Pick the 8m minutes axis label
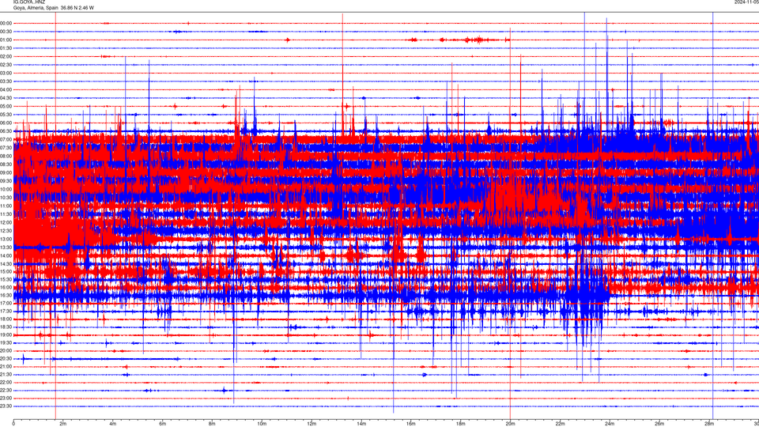The height and width of the screenshot is (427, 759). point(212,424)
